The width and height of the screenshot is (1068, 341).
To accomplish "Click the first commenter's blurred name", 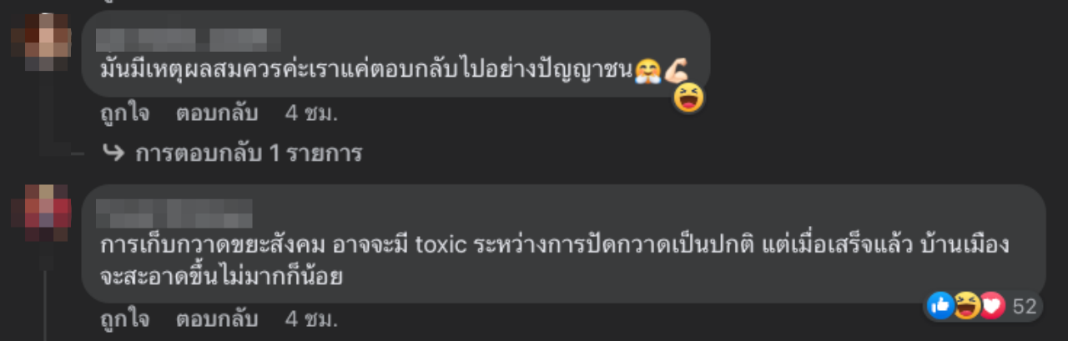I will (x=189, y=39).
